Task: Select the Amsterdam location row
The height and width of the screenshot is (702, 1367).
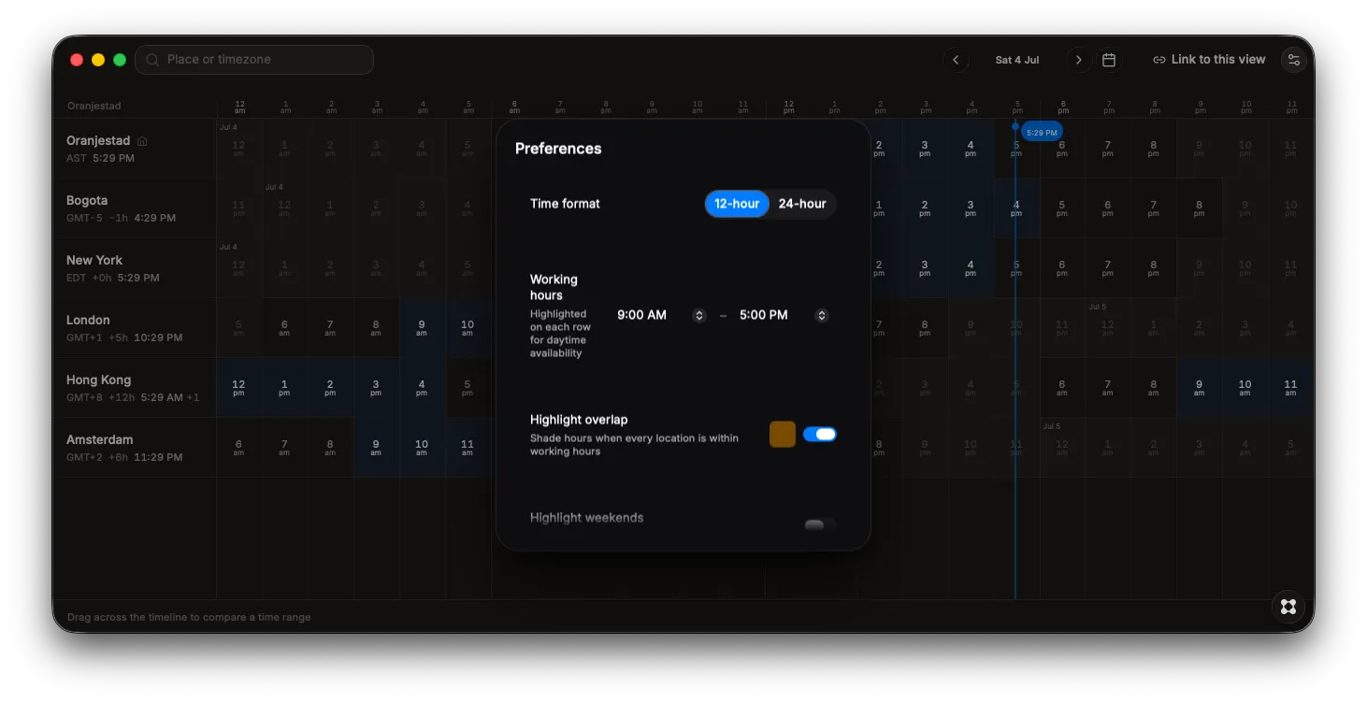Action: point(135,448)
